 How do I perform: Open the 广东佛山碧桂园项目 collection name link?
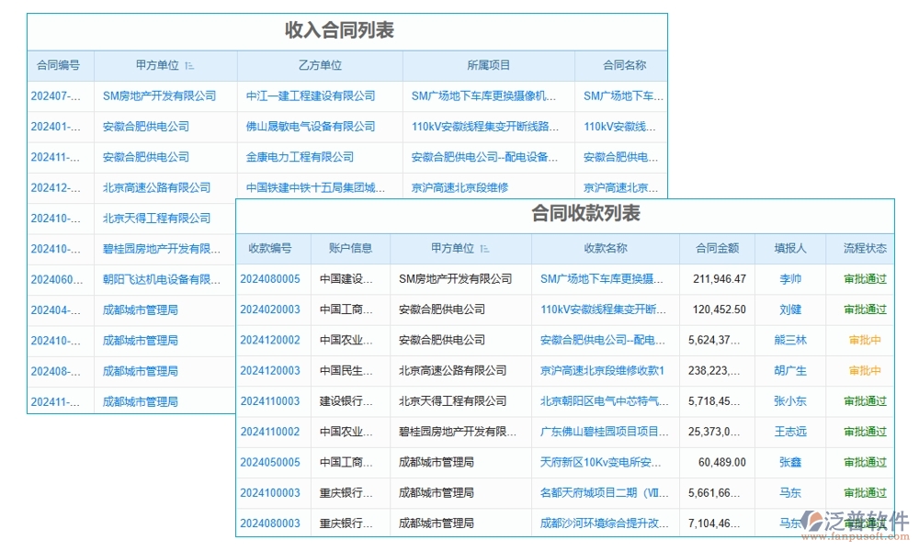604,432
